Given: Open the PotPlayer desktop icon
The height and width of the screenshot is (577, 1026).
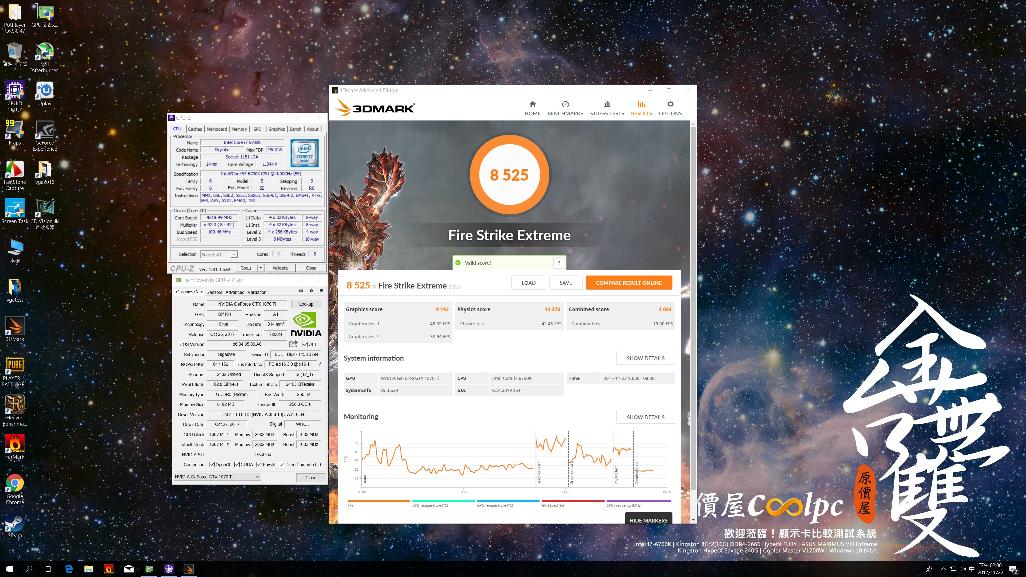Looking at the screenshot, I should click(x=15, y=18).
